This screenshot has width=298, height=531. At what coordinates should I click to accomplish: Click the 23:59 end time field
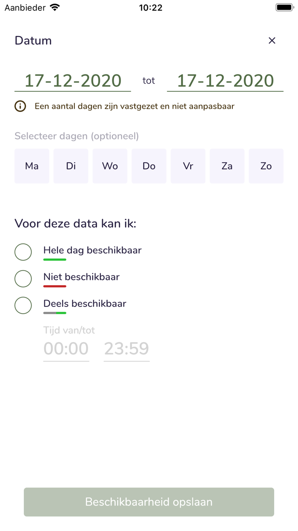click(126, 349)
